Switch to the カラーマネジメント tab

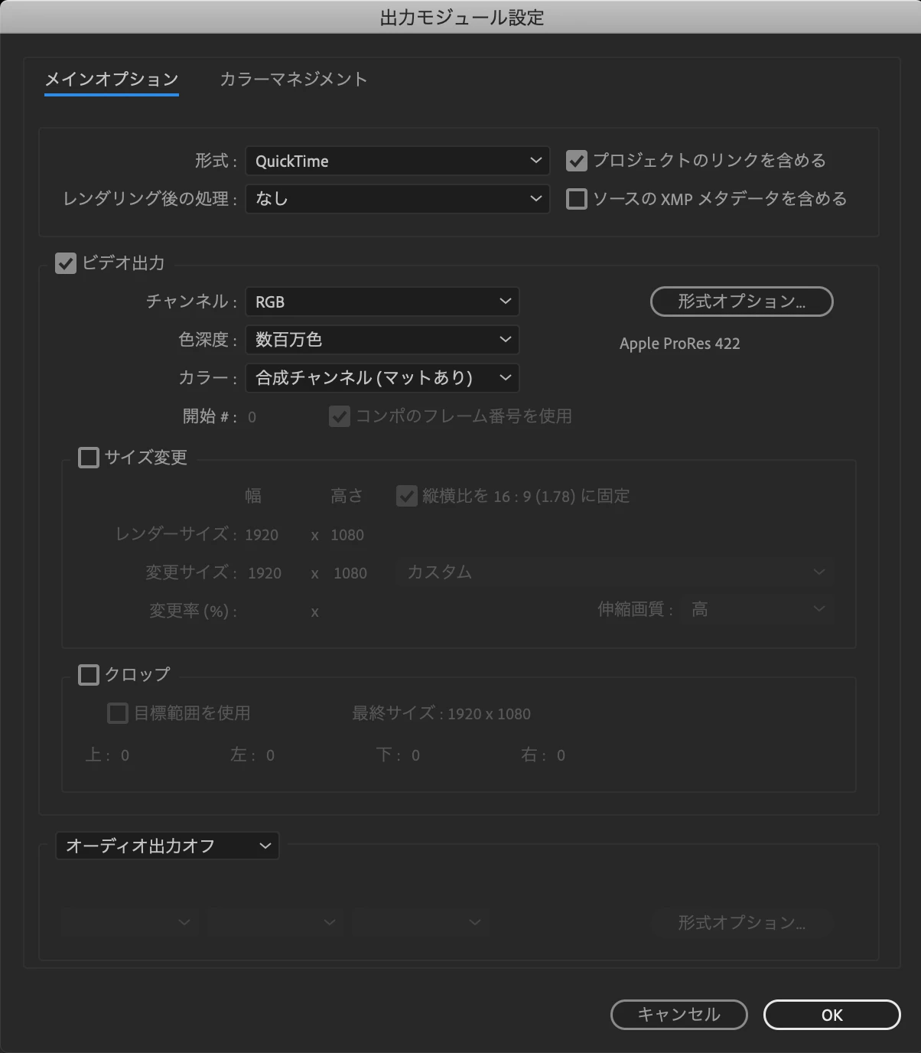tap(294, 80)
